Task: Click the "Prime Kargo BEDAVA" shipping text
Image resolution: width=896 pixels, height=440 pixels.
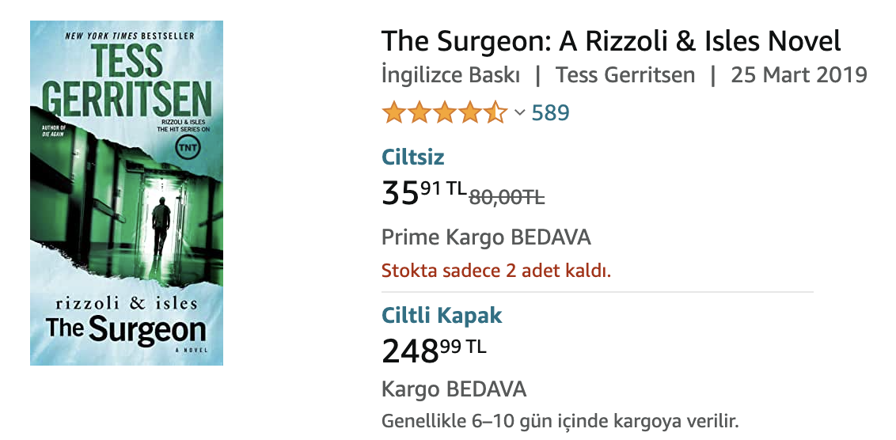Action: click(486, 237)
